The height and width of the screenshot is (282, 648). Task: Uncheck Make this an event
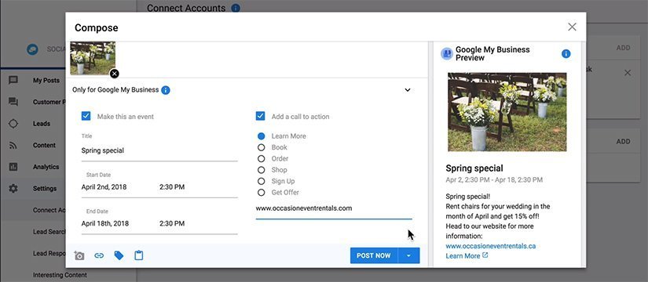(x=86, y=116)
